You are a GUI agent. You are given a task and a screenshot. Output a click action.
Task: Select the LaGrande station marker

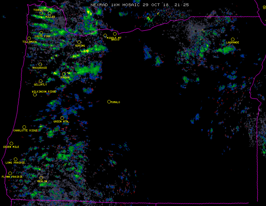point(233,40)
